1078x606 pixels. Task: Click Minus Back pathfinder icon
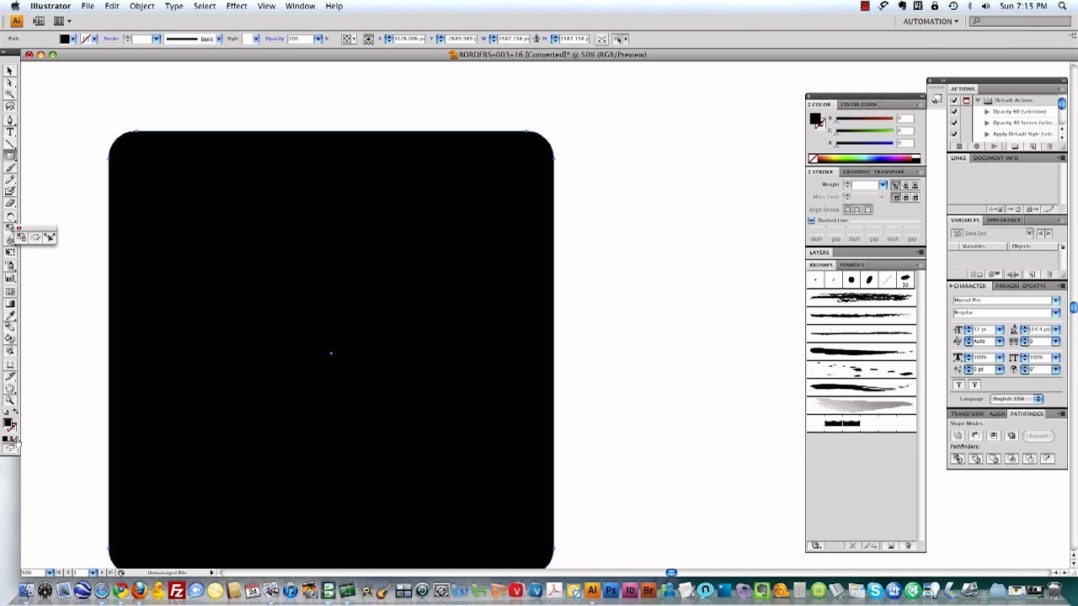(1047, 459)
